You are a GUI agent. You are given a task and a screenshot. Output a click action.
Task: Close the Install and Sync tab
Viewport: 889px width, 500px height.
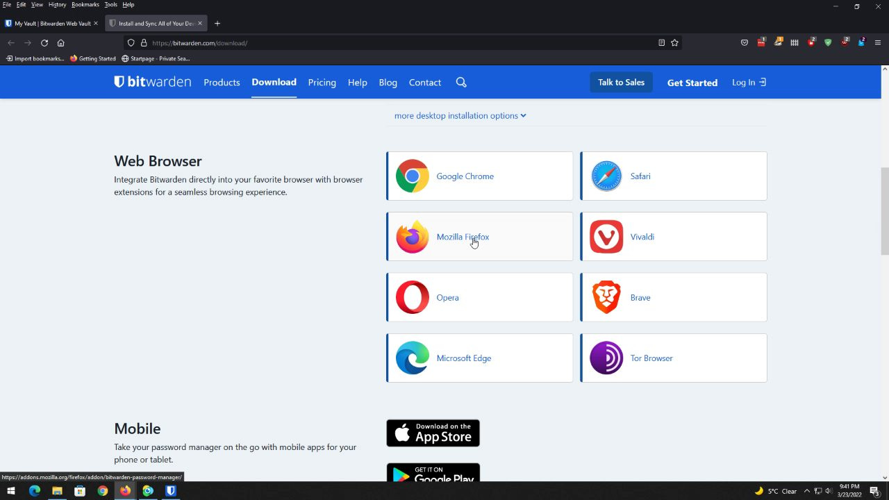[x=200, y=23]
